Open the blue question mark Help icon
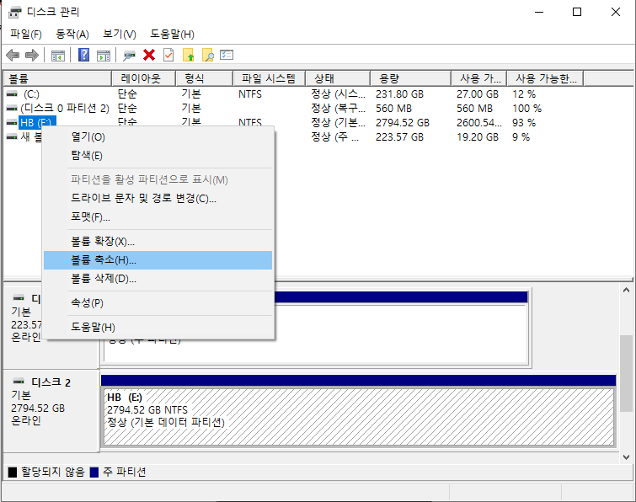The image size is (636, 502). pyautogui.click(x=84, y=55)
